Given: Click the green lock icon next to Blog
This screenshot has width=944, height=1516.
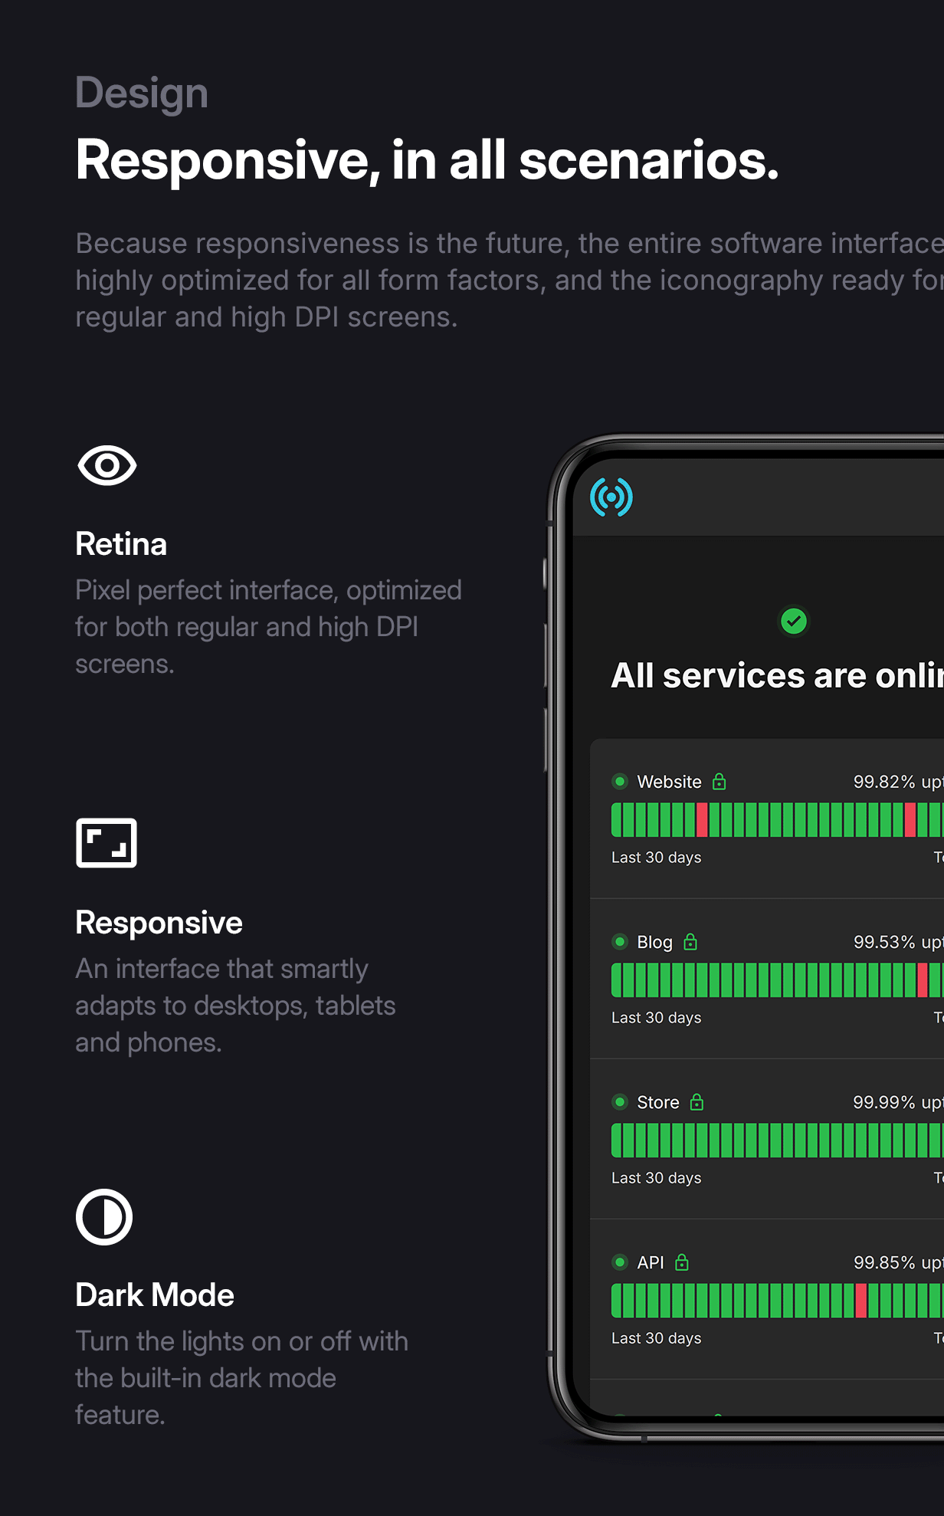Looking at the screenshot, I should point(690,941).
